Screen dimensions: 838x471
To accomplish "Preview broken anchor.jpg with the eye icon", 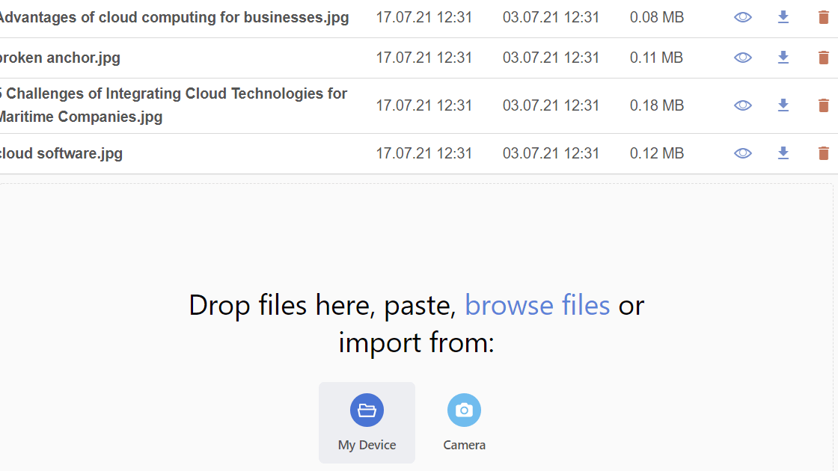I will click(742, 58).
